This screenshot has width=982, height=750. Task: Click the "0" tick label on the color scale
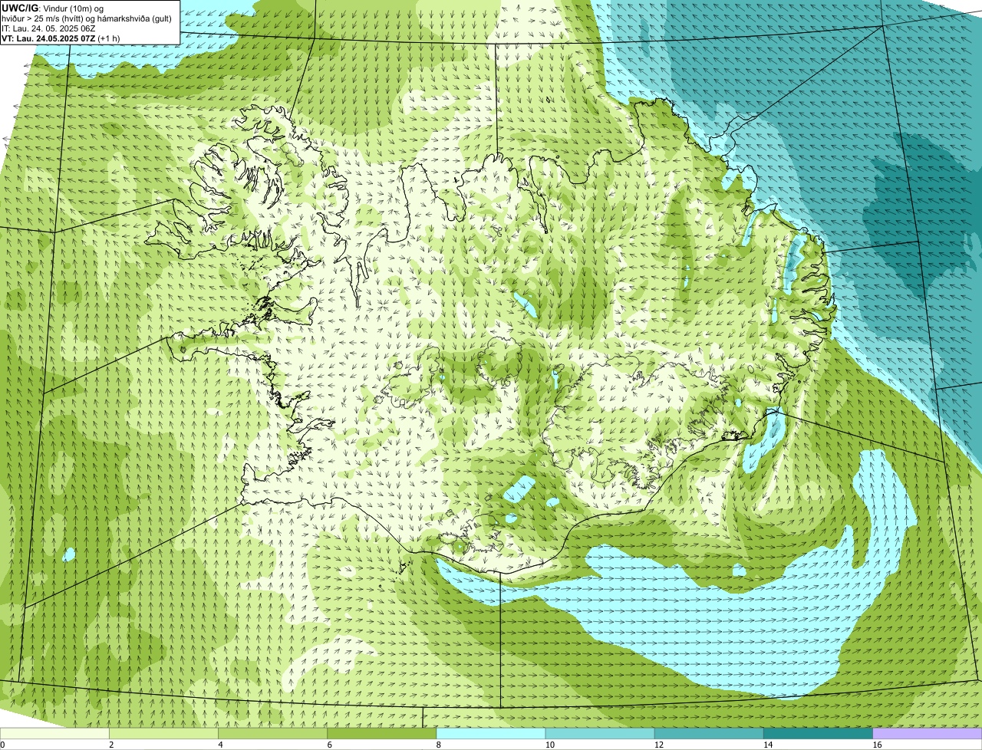(x=3, y=745)
